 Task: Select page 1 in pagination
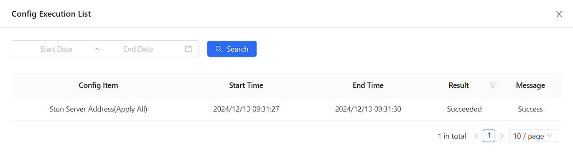(489, 136)
